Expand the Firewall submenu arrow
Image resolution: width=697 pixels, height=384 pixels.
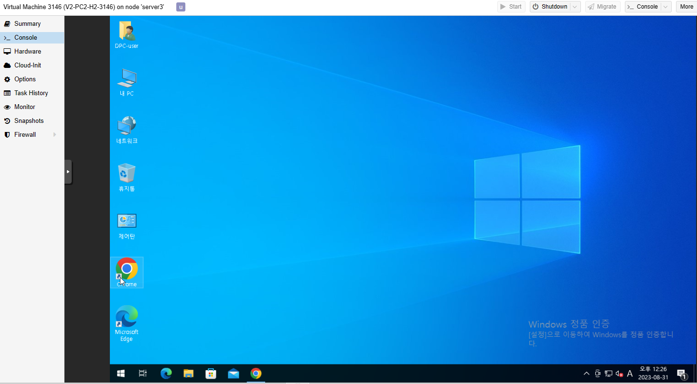pyautogui.click(x=55, y=135)
